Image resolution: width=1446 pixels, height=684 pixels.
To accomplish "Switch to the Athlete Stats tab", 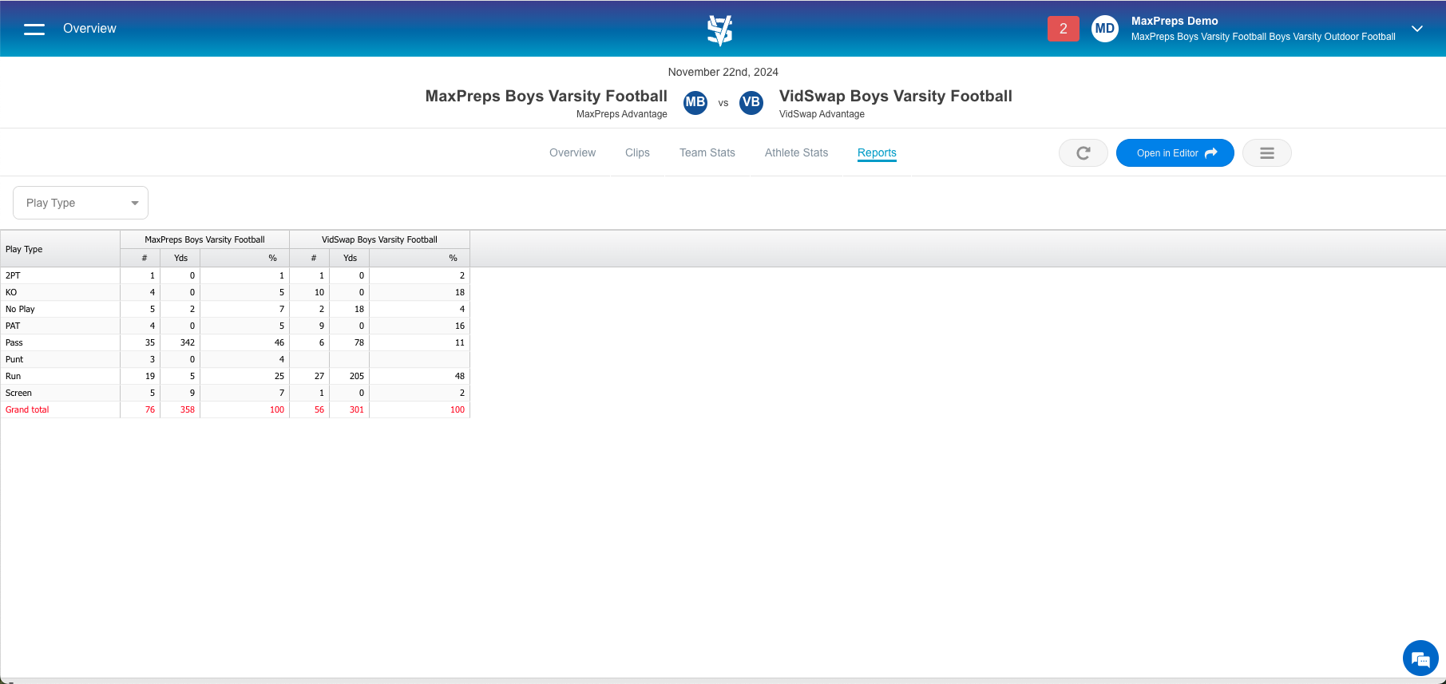I will click(796, 152).
